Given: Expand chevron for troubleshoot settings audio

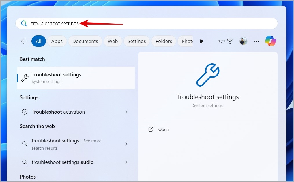Looking at the screenshot, I should (x=126, y=162).
